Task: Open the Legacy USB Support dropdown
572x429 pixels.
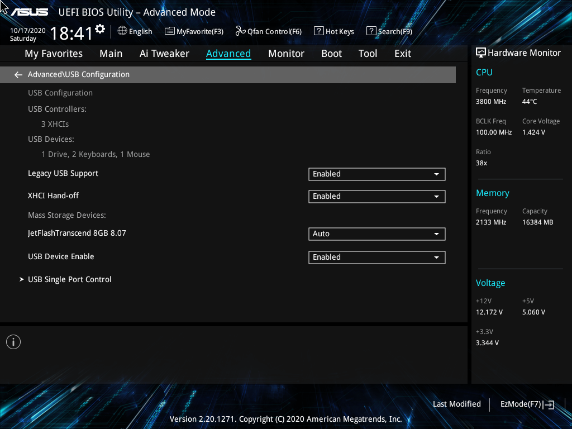Action: pyautogui.click(x=377, y=174)
